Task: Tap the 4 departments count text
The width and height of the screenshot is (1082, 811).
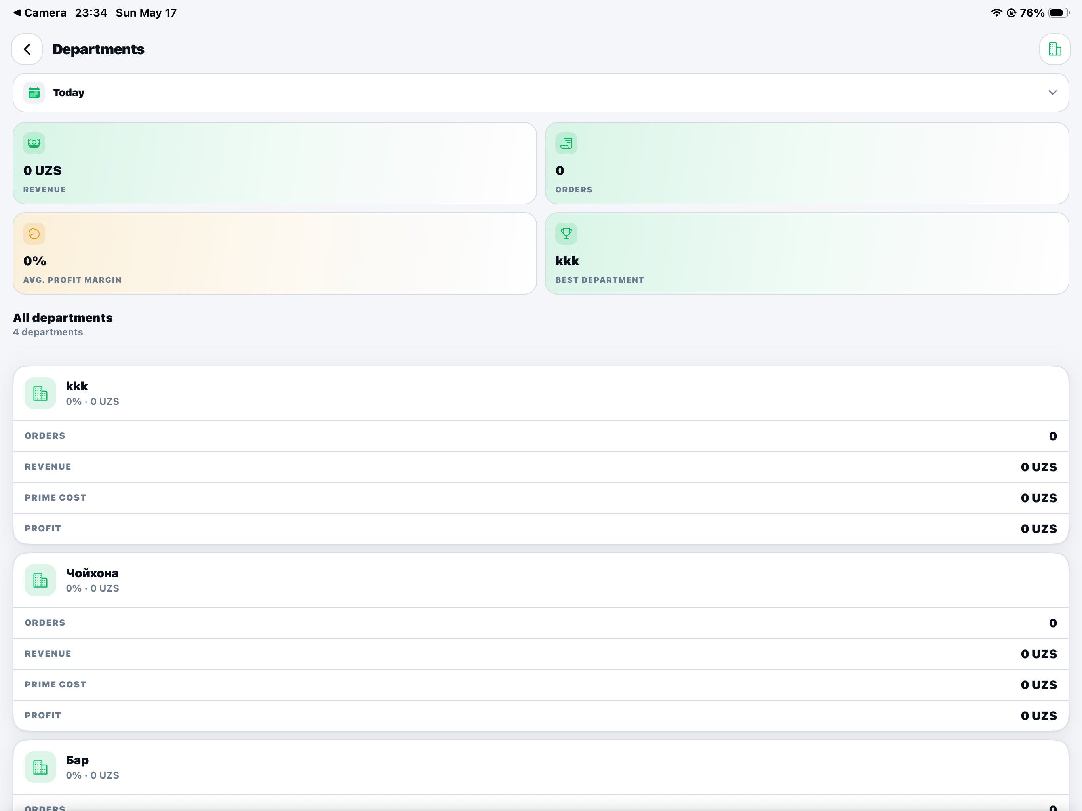Action: (48, 332)
